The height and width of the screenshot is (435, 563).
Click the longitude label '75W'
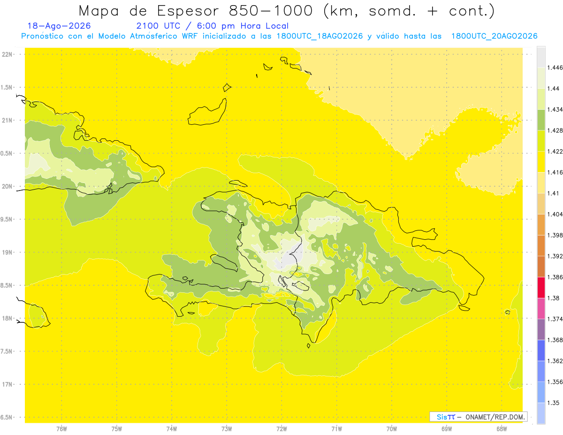point(117,429)
